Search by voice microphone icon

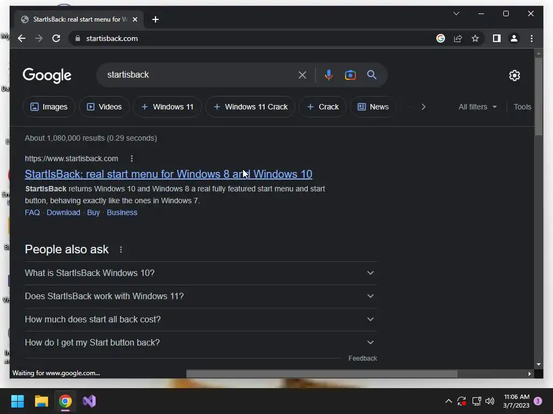point(328,74)
